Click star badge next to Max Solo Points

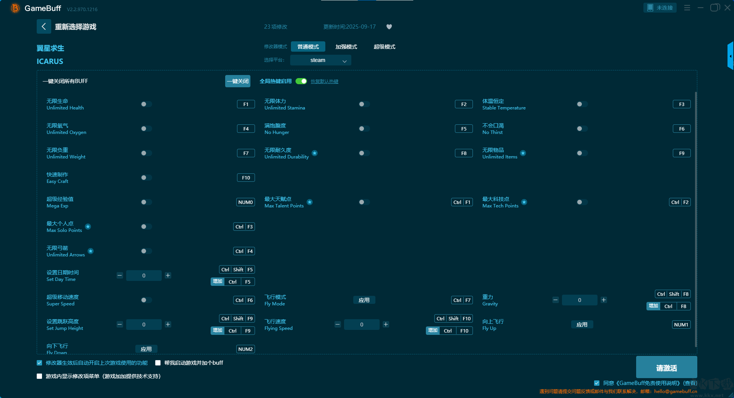point(88,227)
